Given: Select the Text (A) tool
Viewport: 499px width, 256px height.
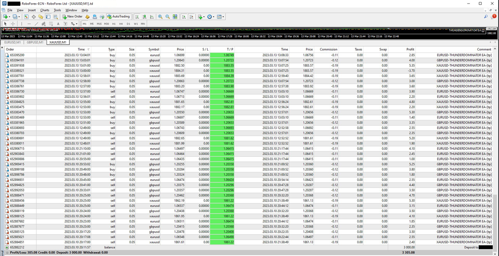Looking at the screenshot, I should 58,24.
